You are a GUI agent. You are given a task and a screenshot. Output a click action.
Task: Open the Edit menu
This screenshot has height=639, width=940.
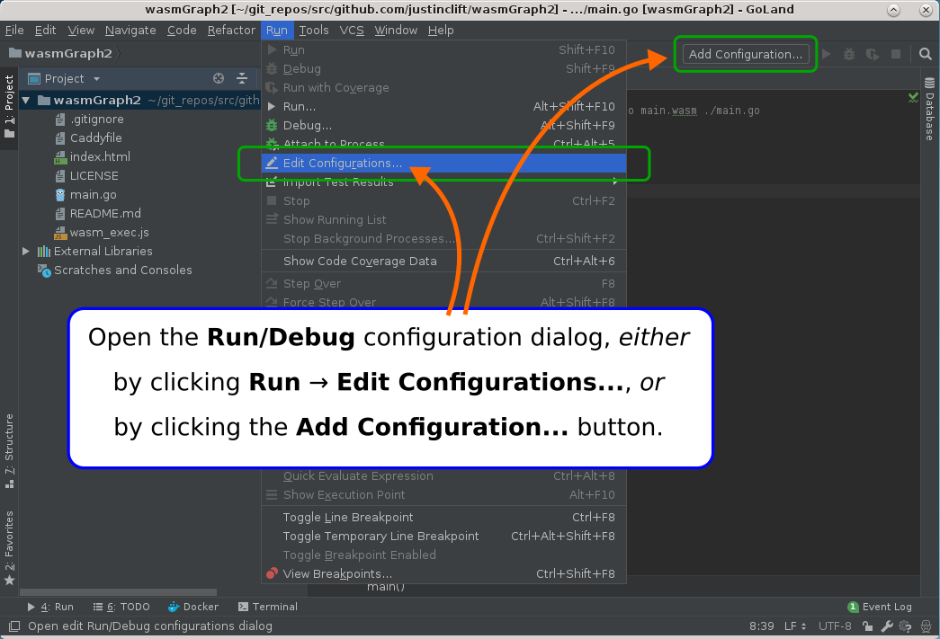click(45, 30)
